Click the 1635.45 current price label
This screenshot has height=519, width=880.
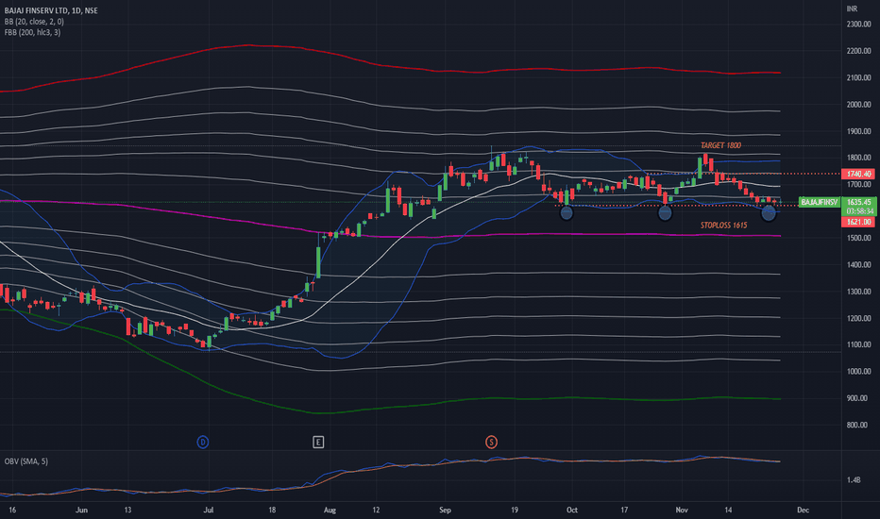click(859, 202)
